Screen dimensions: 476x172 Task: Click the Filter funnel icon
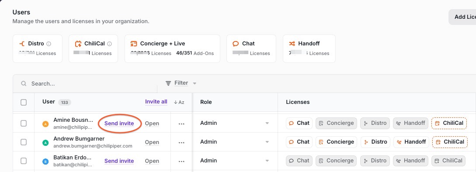tap(168, 83)
